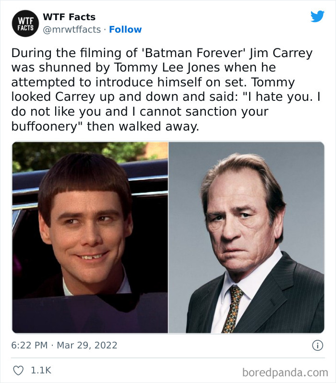
Task: Like the tweet with the heart icon
Action: (x=18, y=371)
